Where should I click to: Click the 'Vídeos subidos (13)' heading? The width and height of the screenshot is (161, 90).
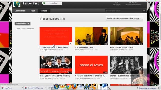point(52,19)
